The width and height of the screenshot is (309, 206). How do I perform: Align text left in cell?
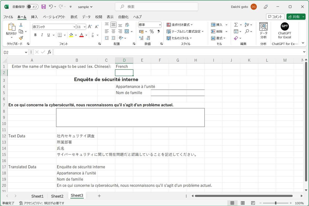click(107, 31)
